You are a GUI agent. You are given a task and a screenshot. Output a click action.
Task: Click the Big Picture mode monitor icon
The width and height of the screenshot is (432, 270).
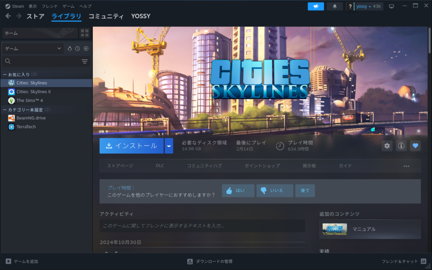391,6
